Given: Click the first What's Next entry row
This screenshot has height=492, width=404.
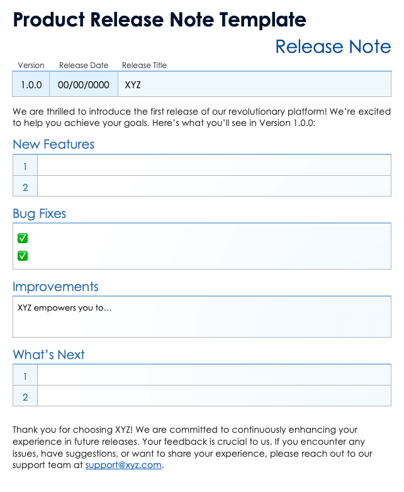Looking at the screenshot, I should [214, 377].
